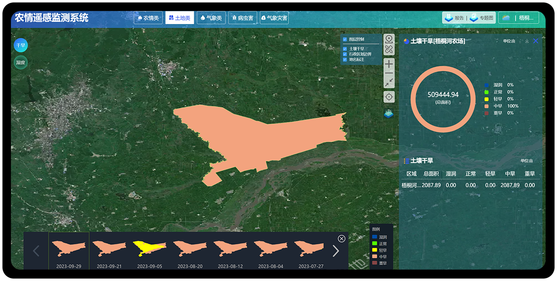This screenshot has width=557, height=281.
Task: Click the map location marker tool
Action: coord(389,39)
